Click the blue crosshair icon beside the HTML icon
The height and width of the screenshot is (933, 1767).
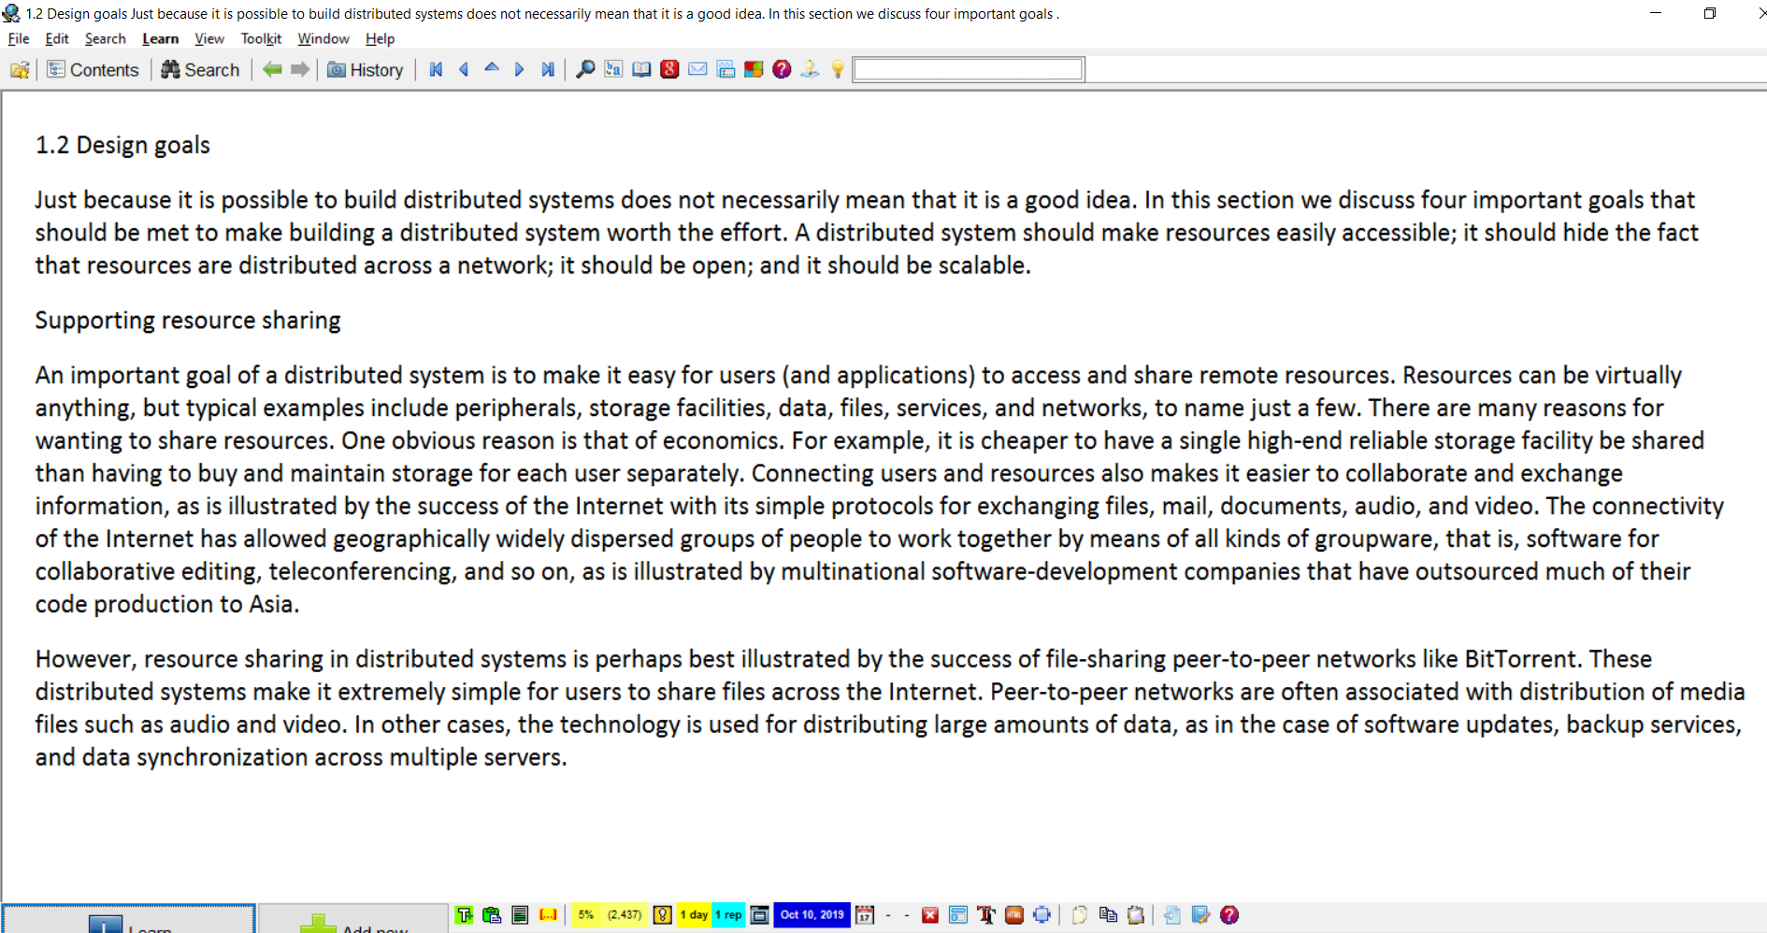tap(1042, 915)
